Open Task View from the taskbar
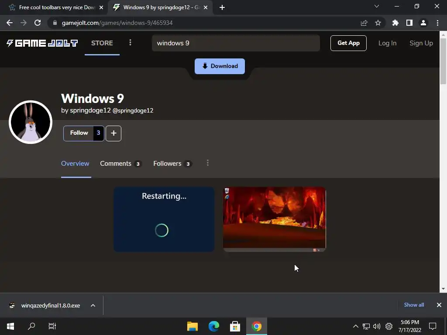The image size is (447, 335). (52, 326)
